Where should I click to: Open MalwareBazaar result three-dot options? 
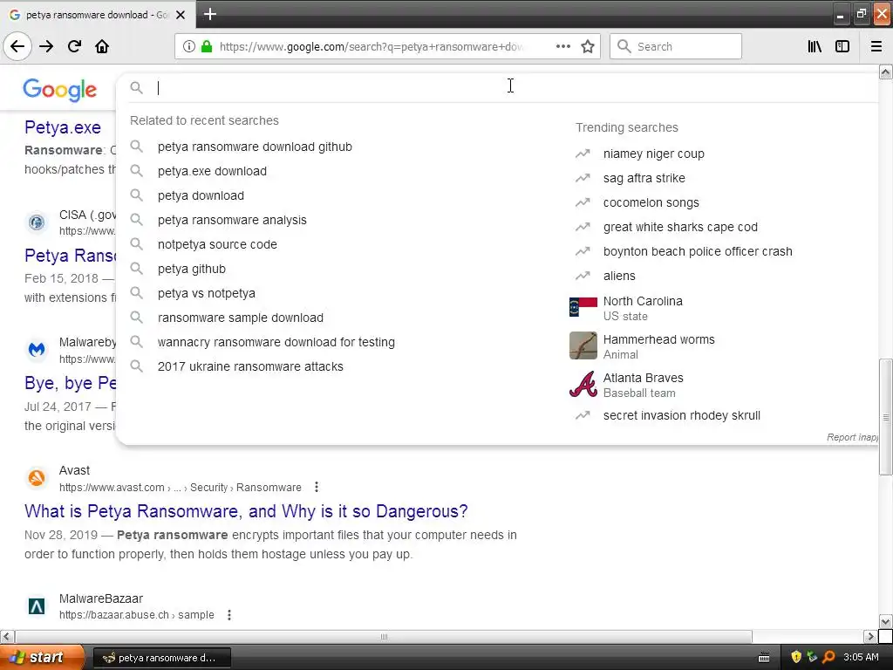click(x=229, y=615)
